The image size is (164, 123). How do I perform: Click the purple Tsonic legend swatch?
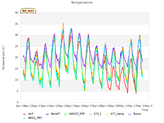coord(129,114)
